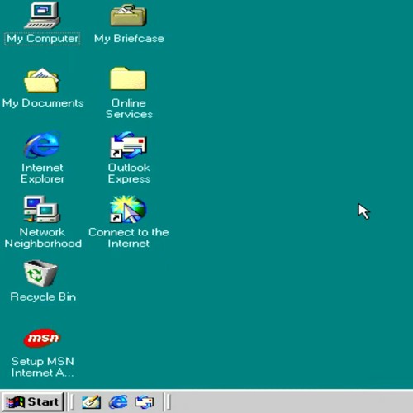Select the Online Services folder

click(128, 78)
